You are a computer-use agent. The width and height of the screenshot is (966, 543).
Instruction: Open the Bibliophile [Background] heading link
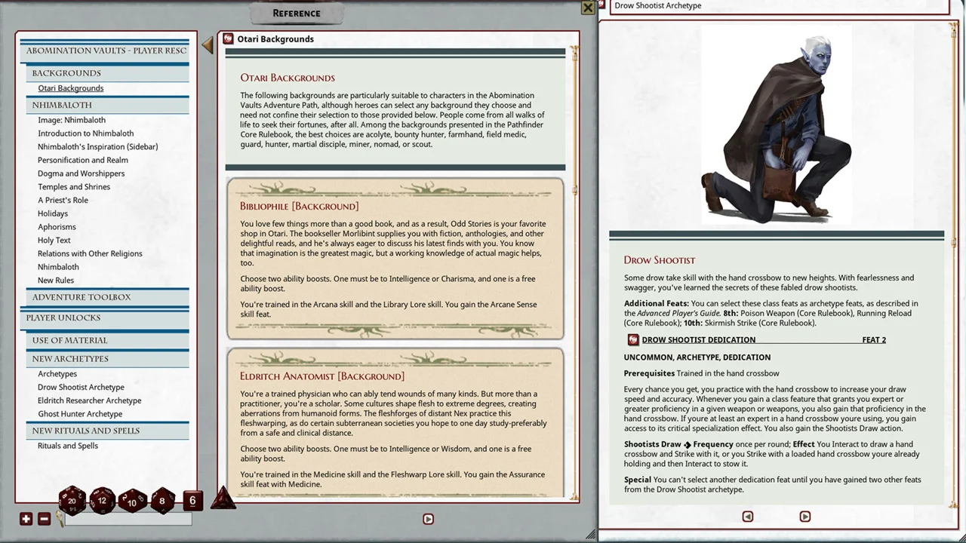pyautogui.click(x=300, y=206)
